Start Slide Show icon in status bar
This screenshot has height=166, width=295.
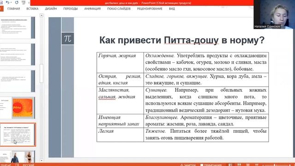(x=256, y=165)
